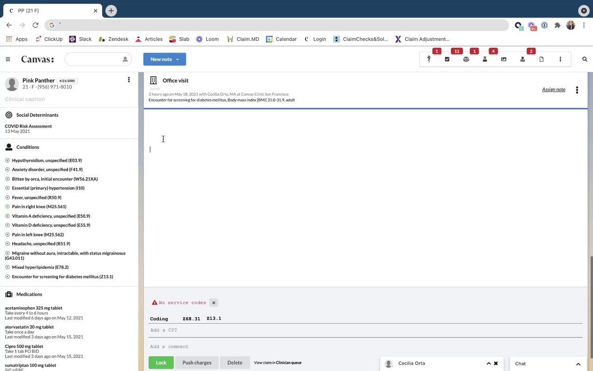
Task: Open the referrals person icon with badge 2
Action: 523,59
